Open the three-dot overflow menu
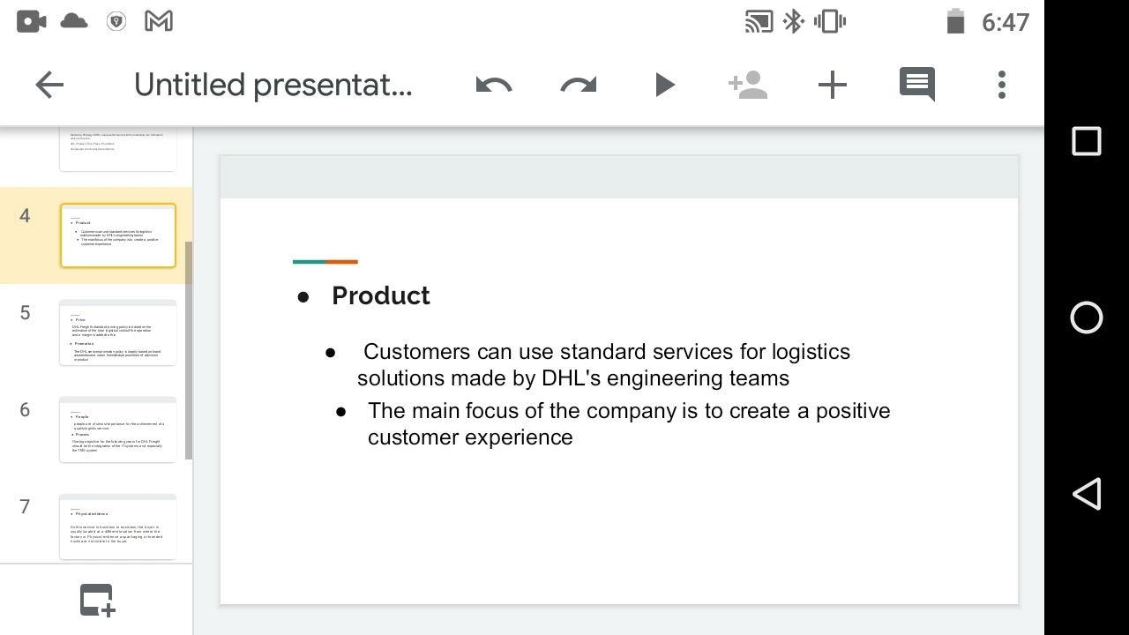Image resolution: width=1129 pixels, height=635 pixels. point(1002,85)
